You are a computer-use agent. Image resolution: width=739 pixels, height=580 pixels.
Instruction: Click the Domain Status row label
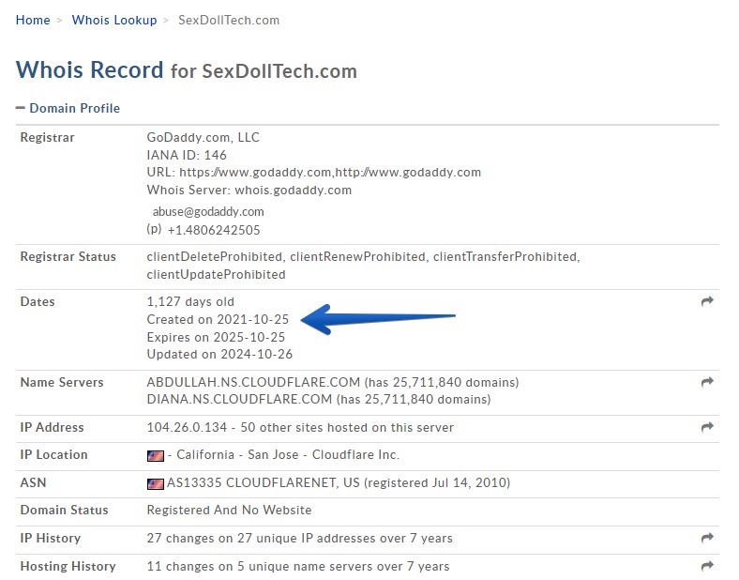(x=64, y=511)
